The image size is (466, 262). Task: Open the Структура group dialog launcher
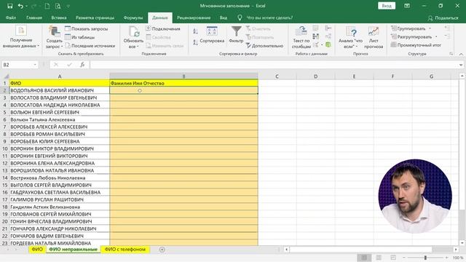pos(451,54)
